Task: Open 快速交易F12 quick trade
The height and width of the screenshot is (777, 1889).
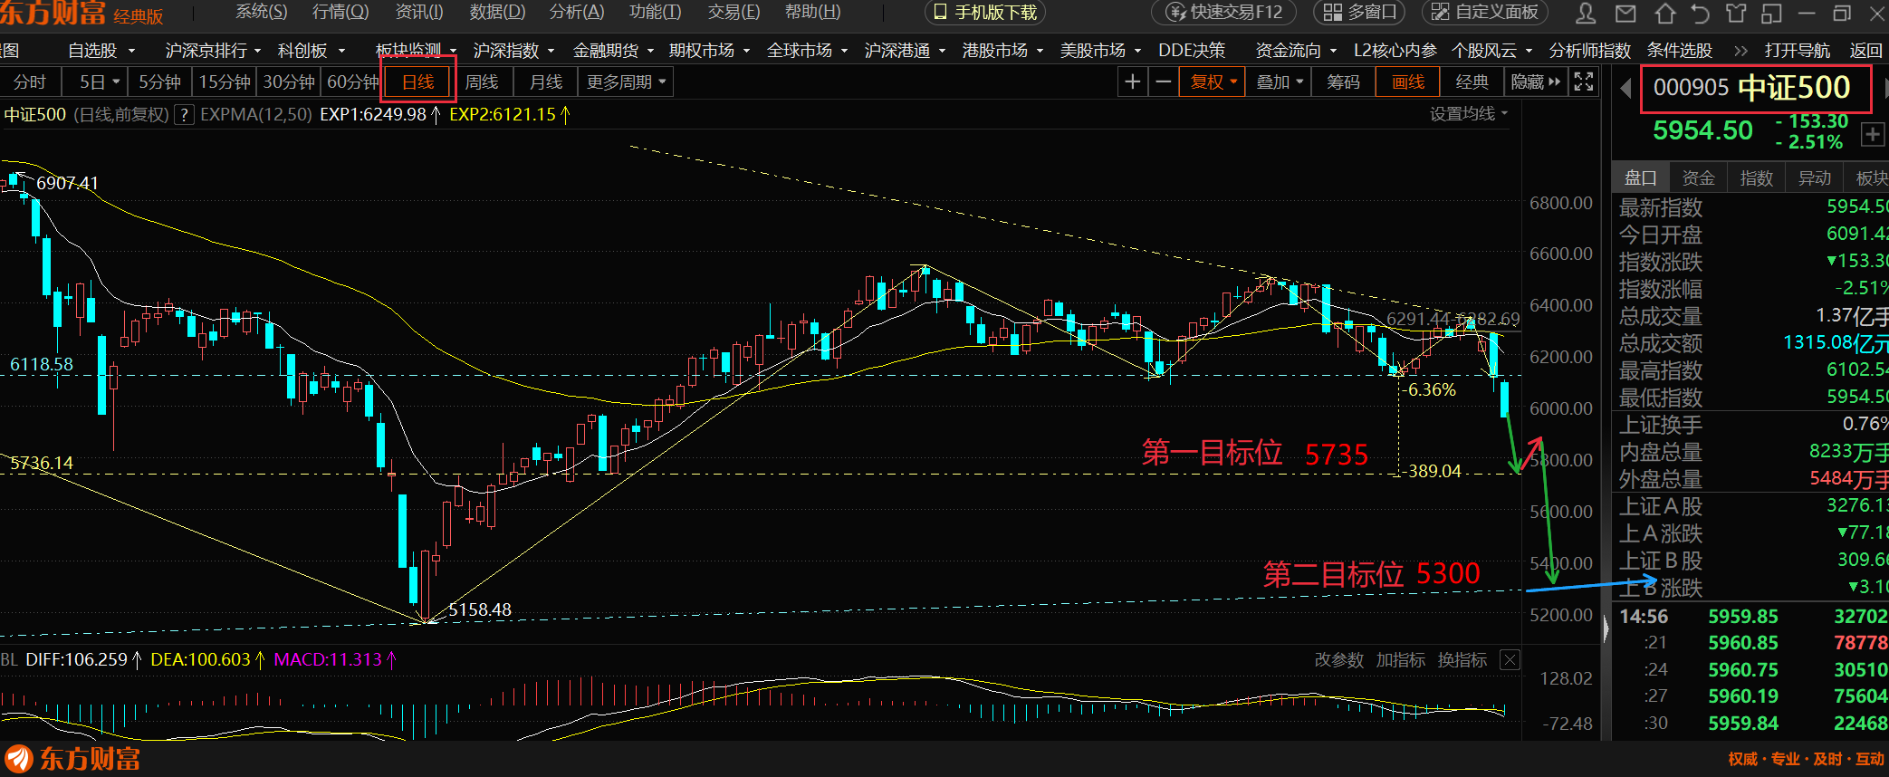Action: (1224, 13)
